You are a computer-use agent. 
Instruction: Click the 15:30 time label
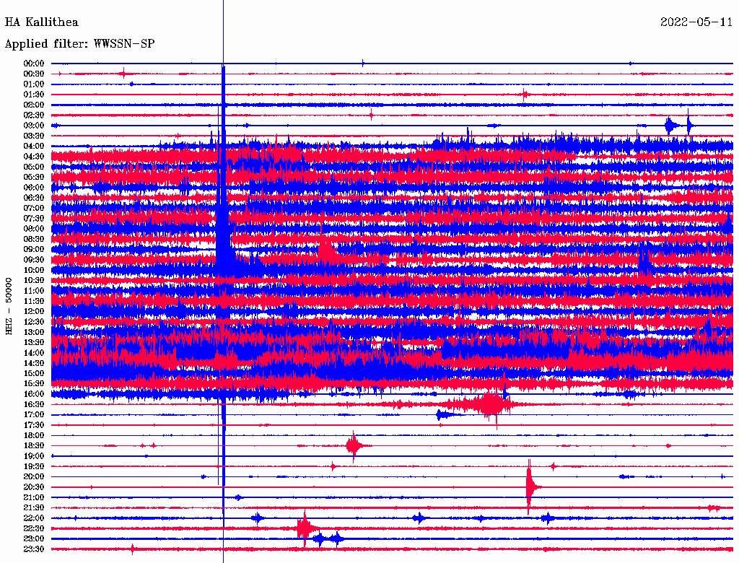click(x=34, y=384)
